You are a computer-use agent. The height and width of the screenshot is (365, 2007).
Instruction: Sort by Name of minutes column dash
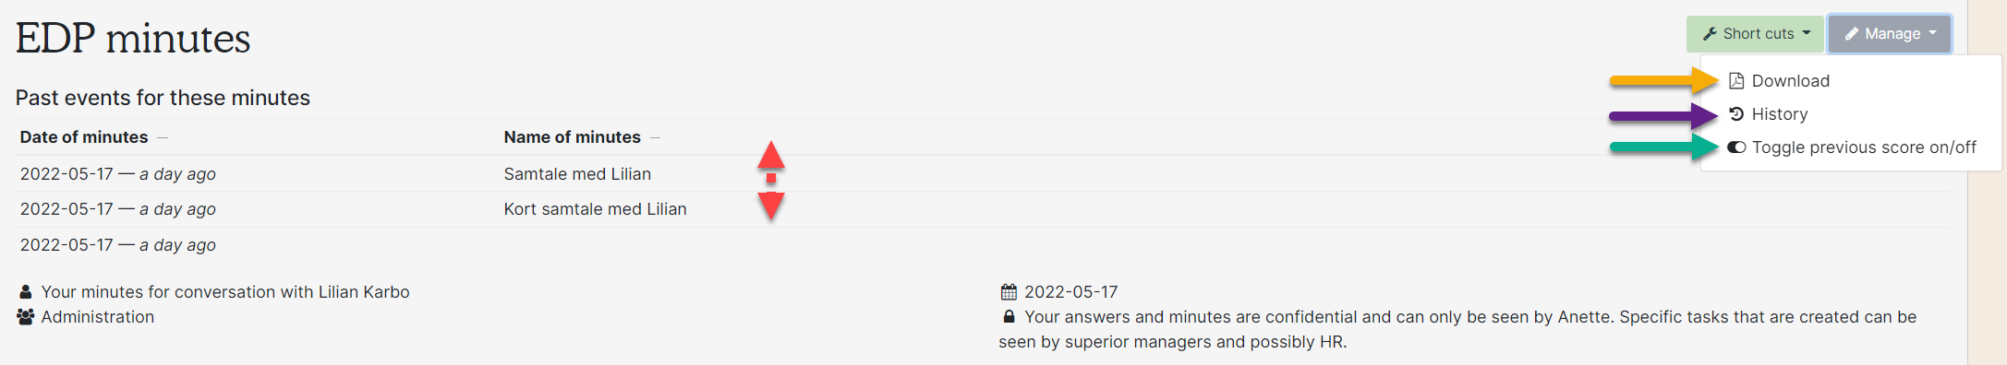tap(656, 137)
